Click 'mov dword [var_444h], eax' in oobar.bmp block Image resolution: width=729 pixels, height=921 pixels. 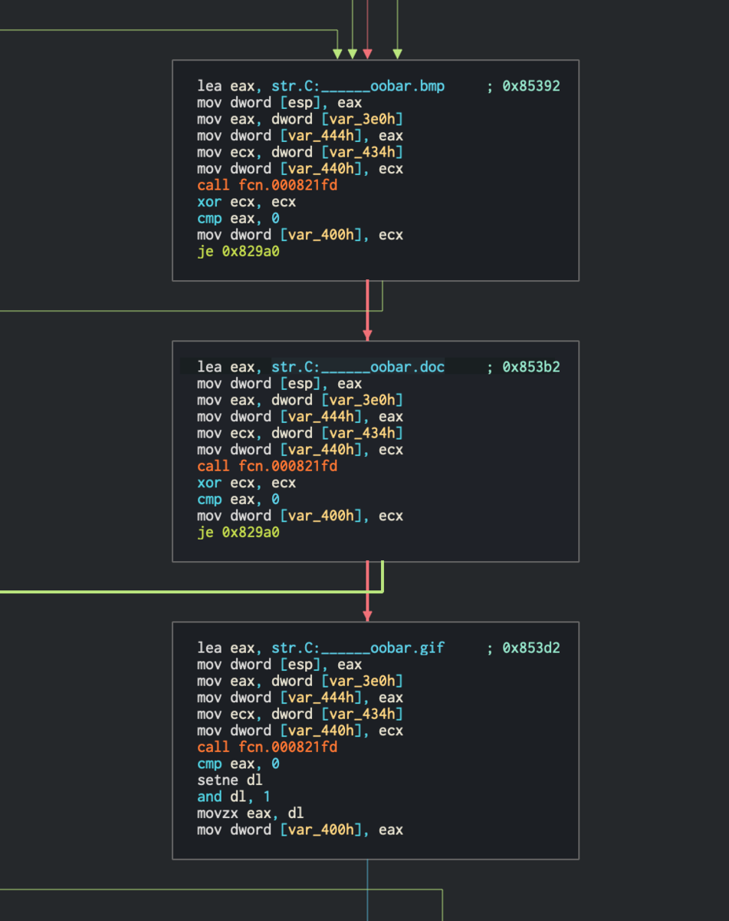click(300, 136)
